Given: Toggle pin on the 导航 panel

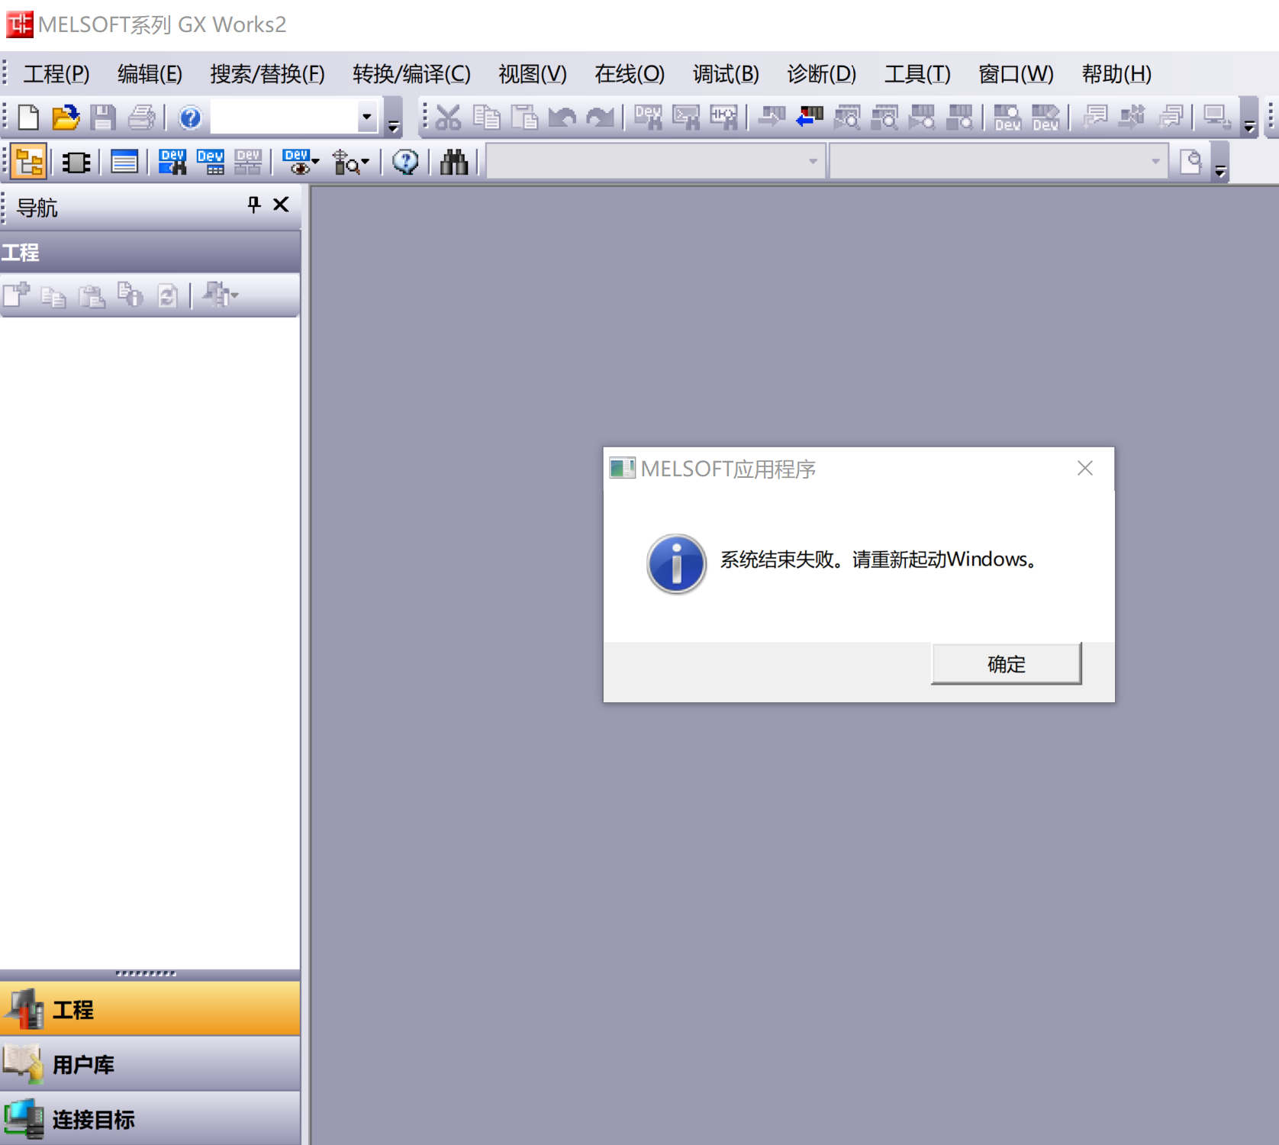Looking at the screenshot, I should (x=254, y=205).
